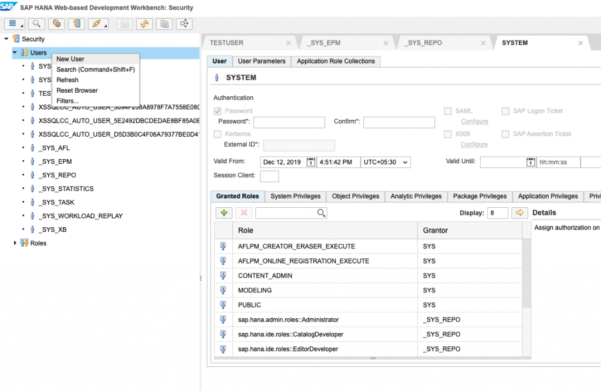601x391 pixels.
Task: Click the refresh arrows toolbar icon
Action: click(144, 23)
